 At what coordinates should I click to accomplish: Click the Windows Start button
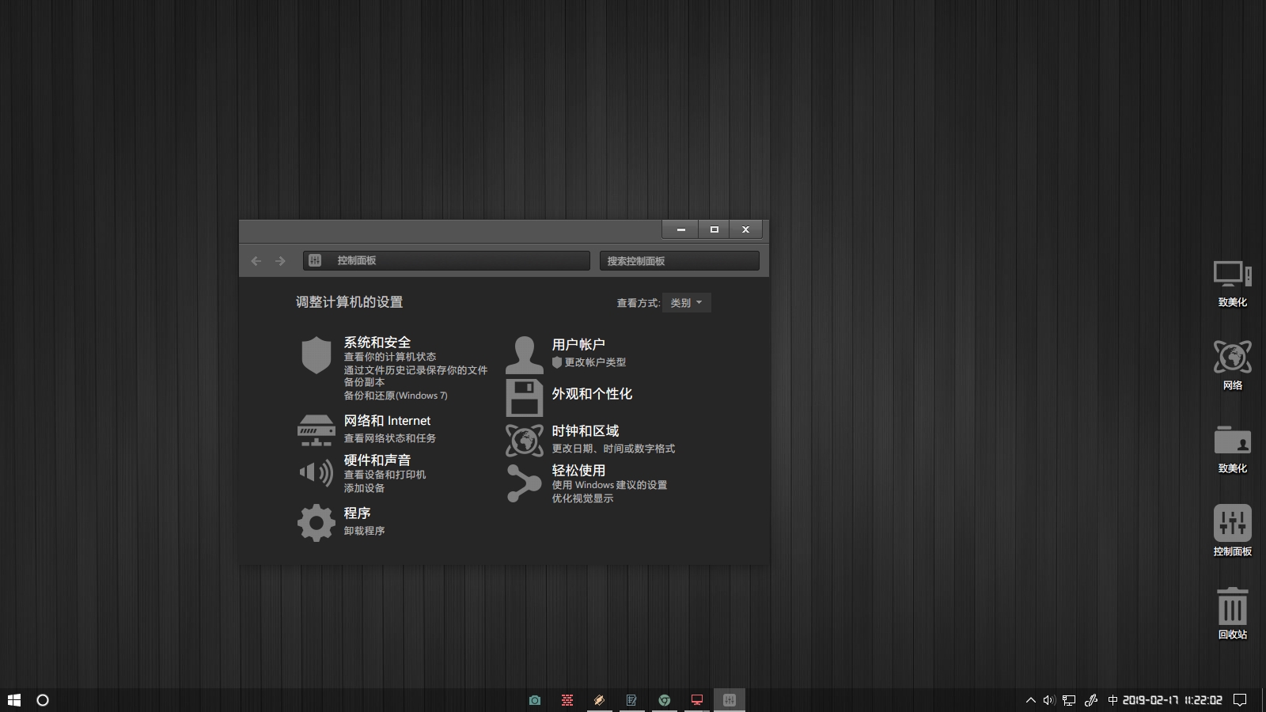(13, 700)
